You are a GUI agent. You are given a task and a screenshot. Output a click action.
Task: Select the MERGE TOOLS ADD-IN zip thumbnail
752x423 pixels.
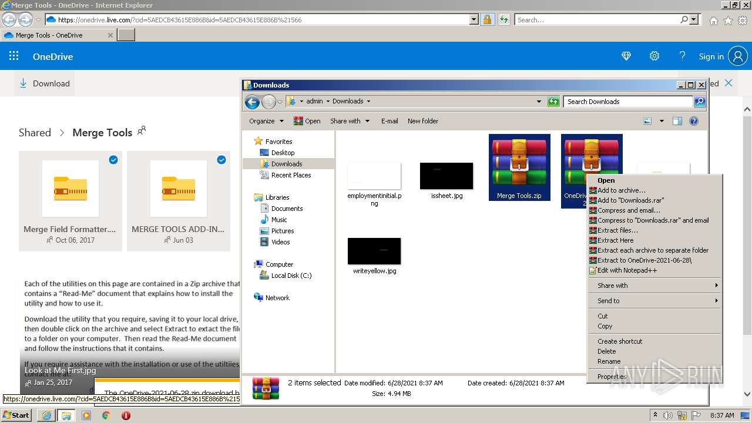pyautogui.click(x=179, y=189)
